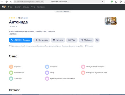
Task: Click the Кухня/кухонный уголок star icon
Action: click(47, 79)
